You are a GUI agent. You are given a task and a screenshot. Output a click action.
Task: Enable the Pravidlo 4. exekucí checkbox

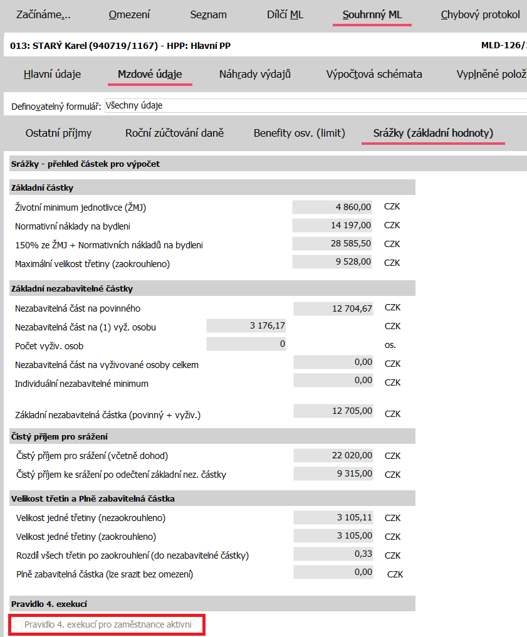pyautogui.click(x=18, y=624)
